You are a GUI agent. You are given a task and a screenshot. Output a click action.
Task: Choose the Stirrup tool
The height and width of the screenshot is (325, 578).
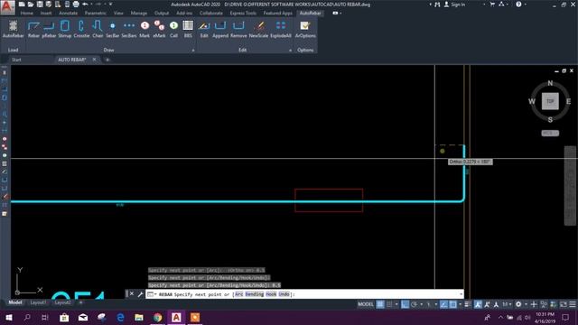(64, 29)
